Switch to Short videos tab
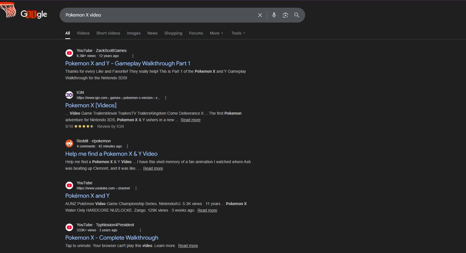Viewport: 466px width, 253px height. (x=108, y=33)
